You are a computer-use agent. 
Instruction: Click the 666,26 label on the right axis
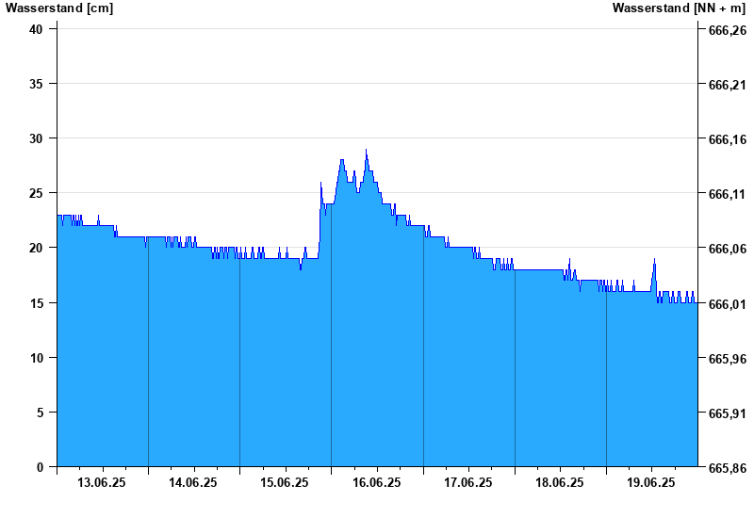(x=727, y=30)
